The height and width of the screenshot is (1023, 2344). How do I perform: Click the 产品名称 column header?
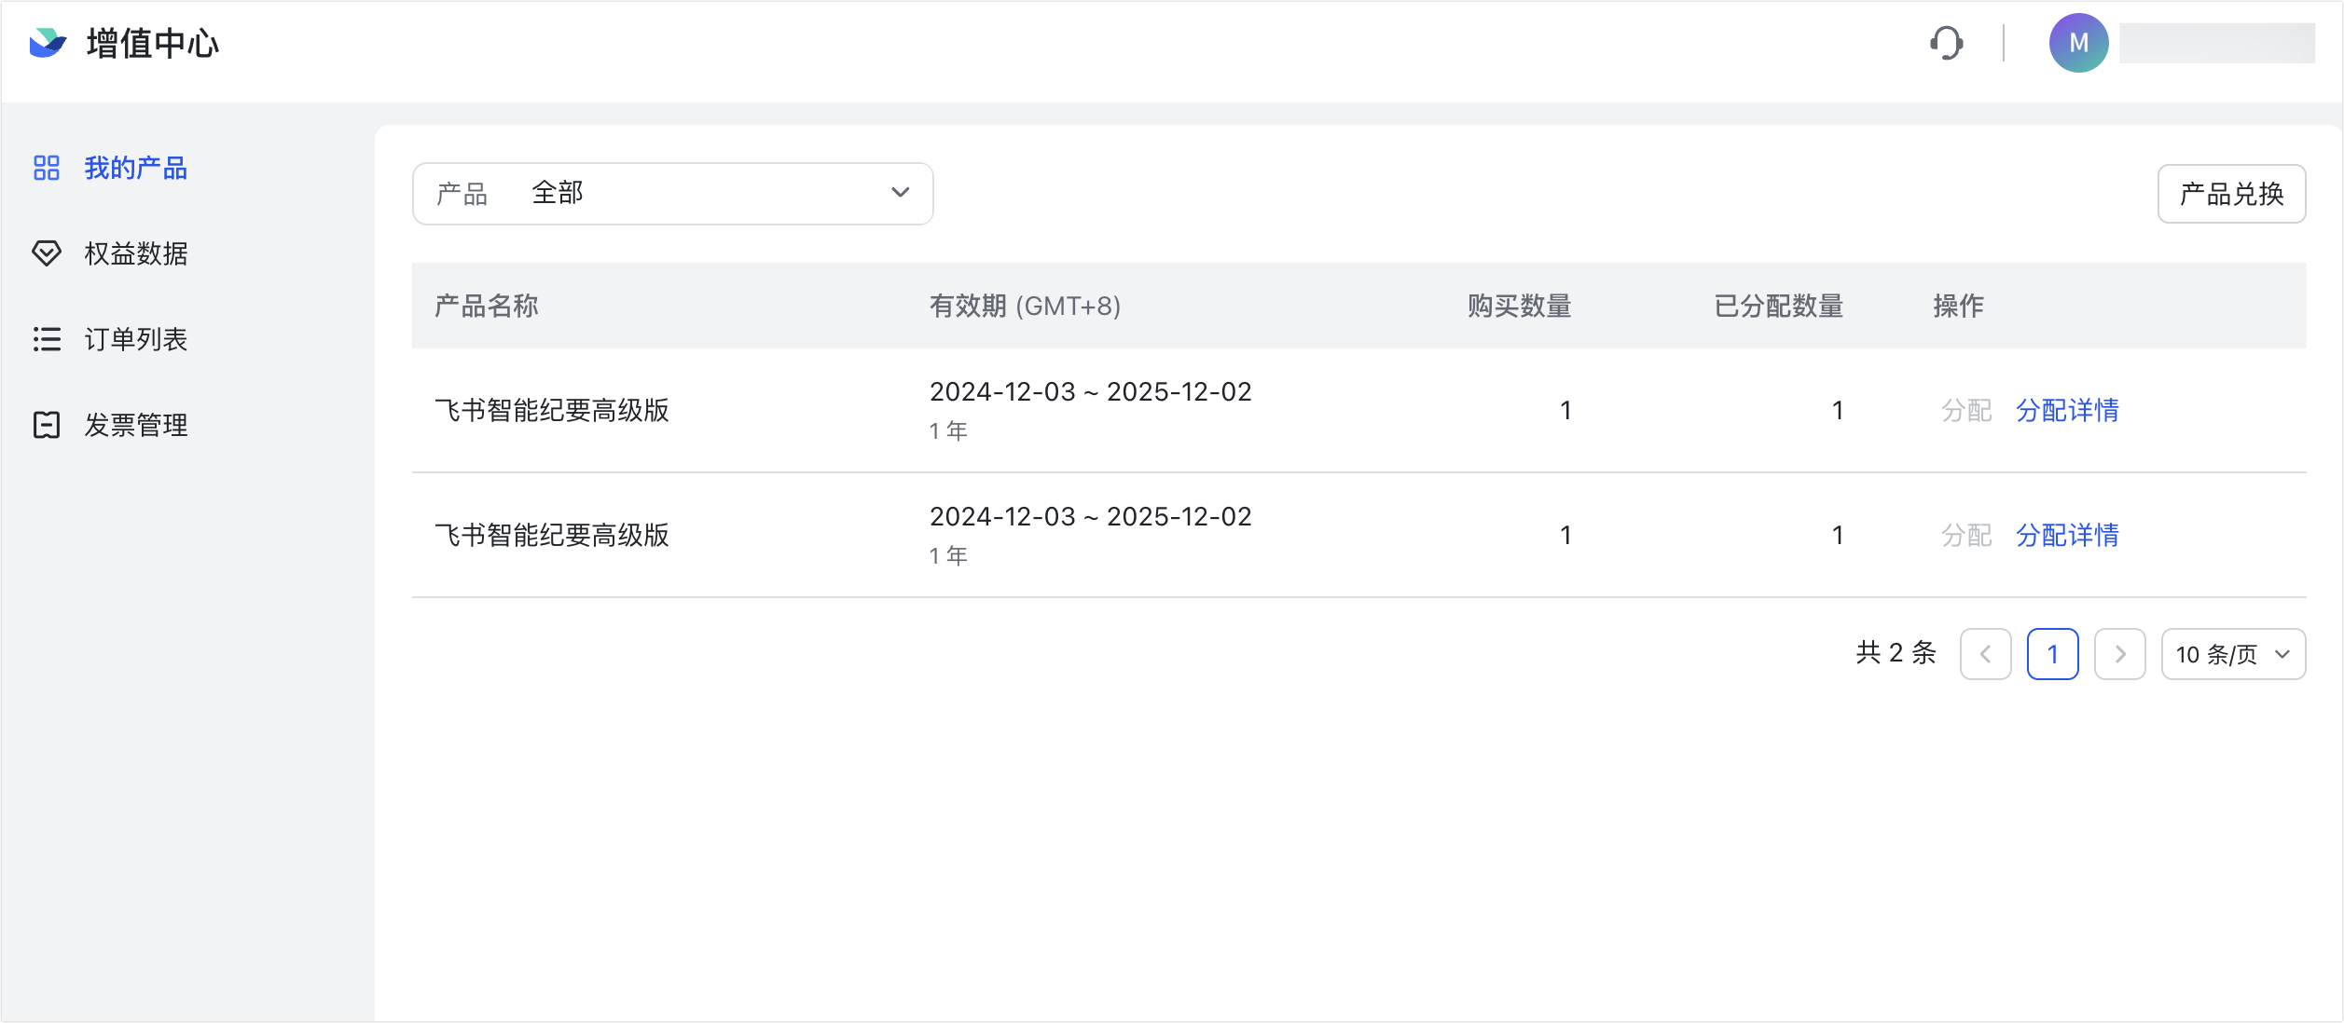[x=487, y=306]
